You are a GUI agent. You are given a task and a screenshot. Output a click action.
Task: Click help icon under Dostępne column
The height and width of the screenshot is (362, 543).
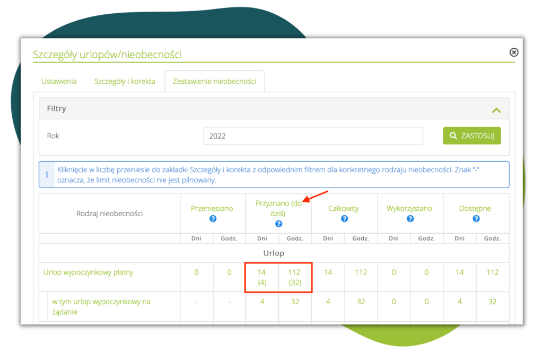[x=476, y=218]
